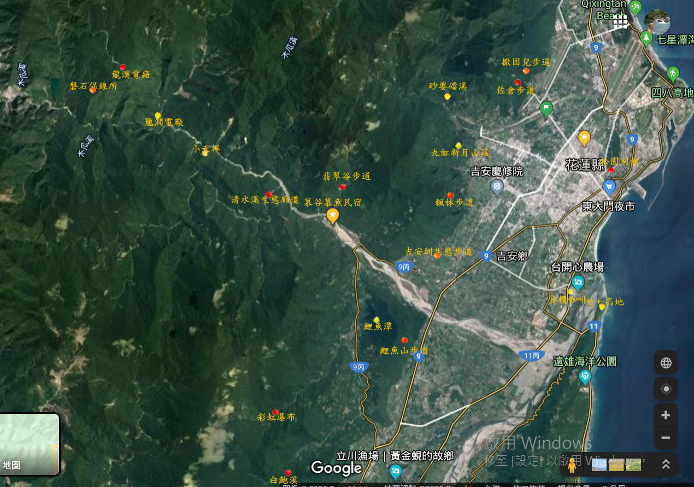Screen dimensions: 694x487
Task: Click the Google logo at the bottom
Action: [337, 468]
